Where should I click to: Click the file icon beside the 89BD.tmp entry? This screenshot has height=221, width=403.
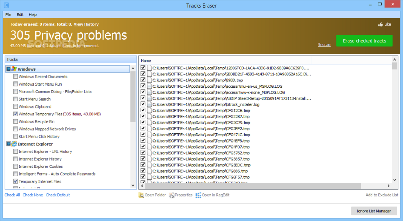pyautogui.click(x=149, y=80)
